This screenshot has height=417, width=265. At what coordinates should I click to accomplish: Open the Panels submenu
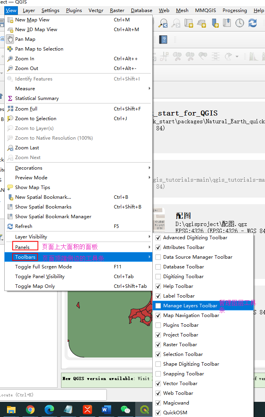coord(78,247)
